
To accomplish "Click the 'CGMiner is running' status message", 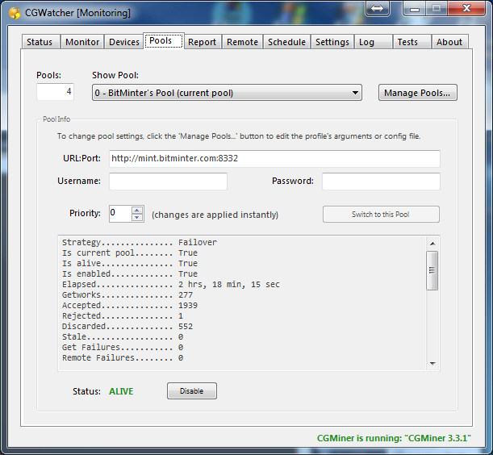I will tap(394, 438).
